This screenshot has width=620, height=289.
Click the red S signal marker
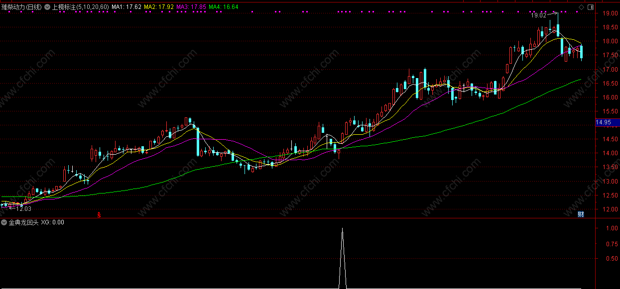coord(99,215)
